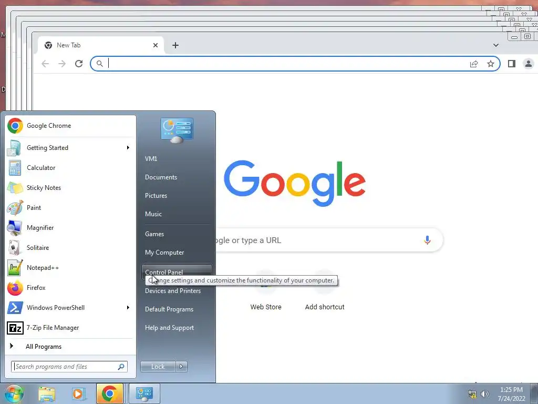The width and height of the screenshot is (538, 404).
Task: Open Documents from Start menu
Action: tap(177, 177)
